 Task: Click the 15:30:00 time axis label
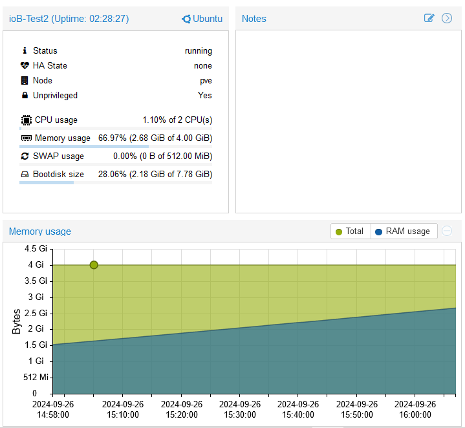[x=240, y=409]
